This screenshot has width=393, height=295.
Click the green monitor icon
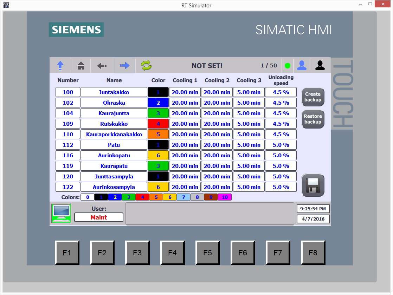coord(61,213)
